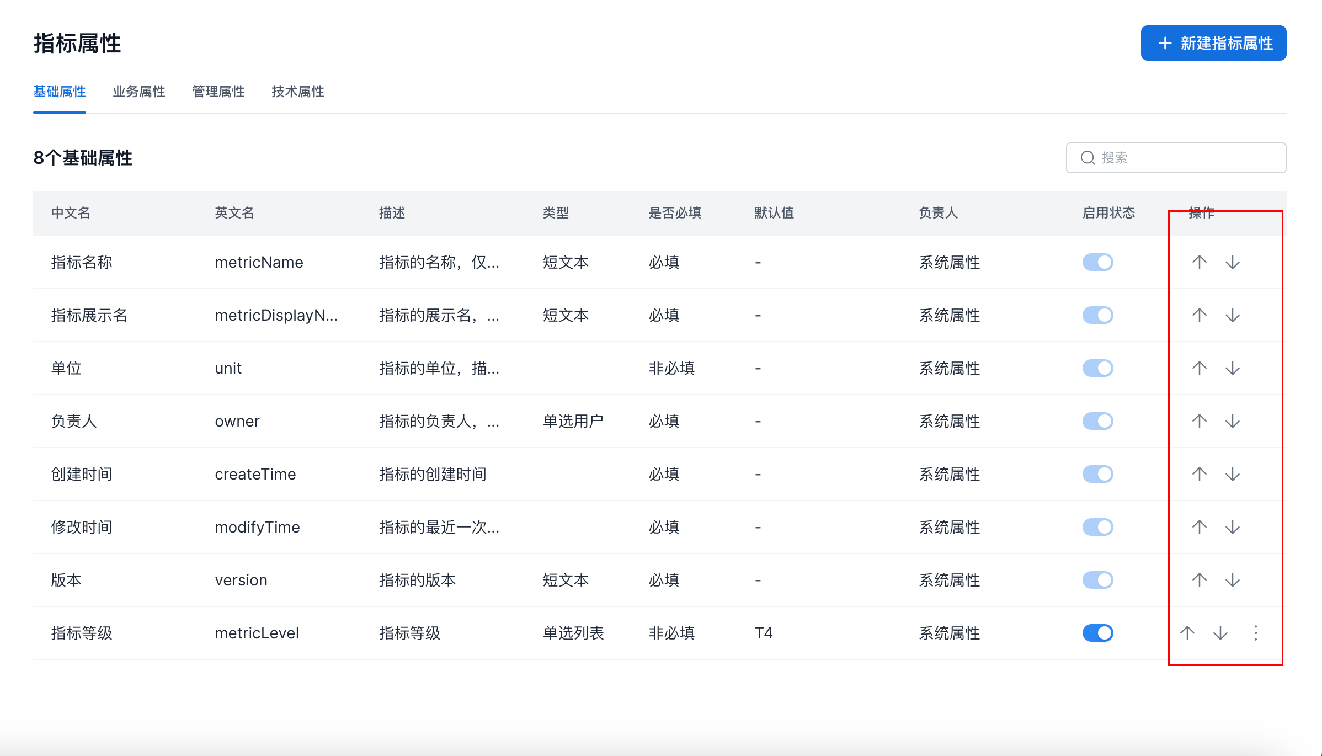Open more options menu for 指标等级
Viewport: 1322px width, 756px height.
click(1255, 633)
